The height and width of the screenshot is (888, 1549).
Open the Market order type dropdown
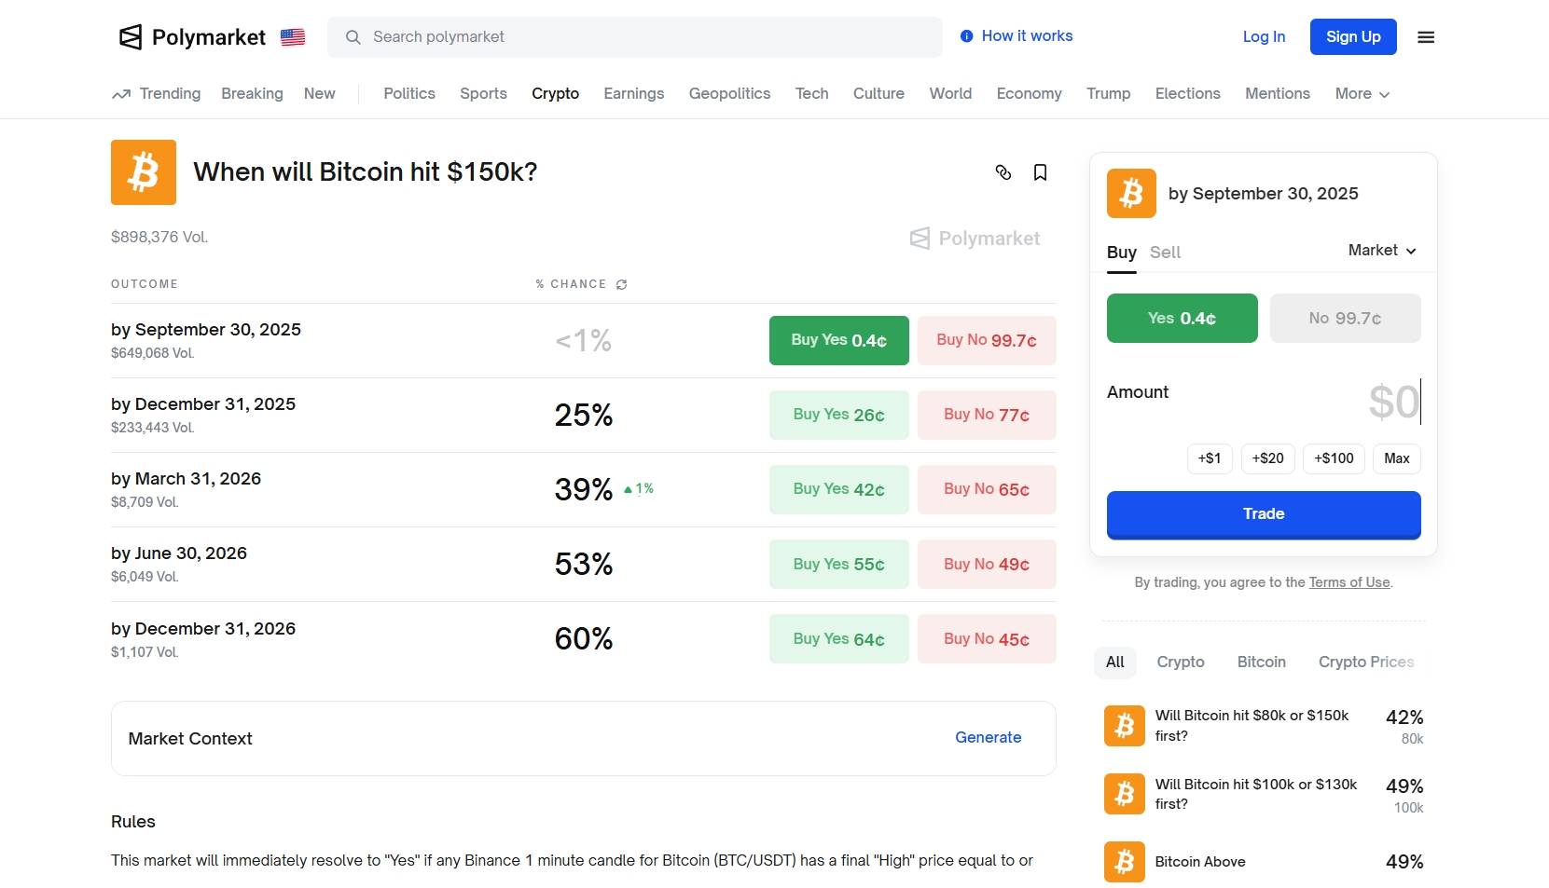coord(1382,251)
